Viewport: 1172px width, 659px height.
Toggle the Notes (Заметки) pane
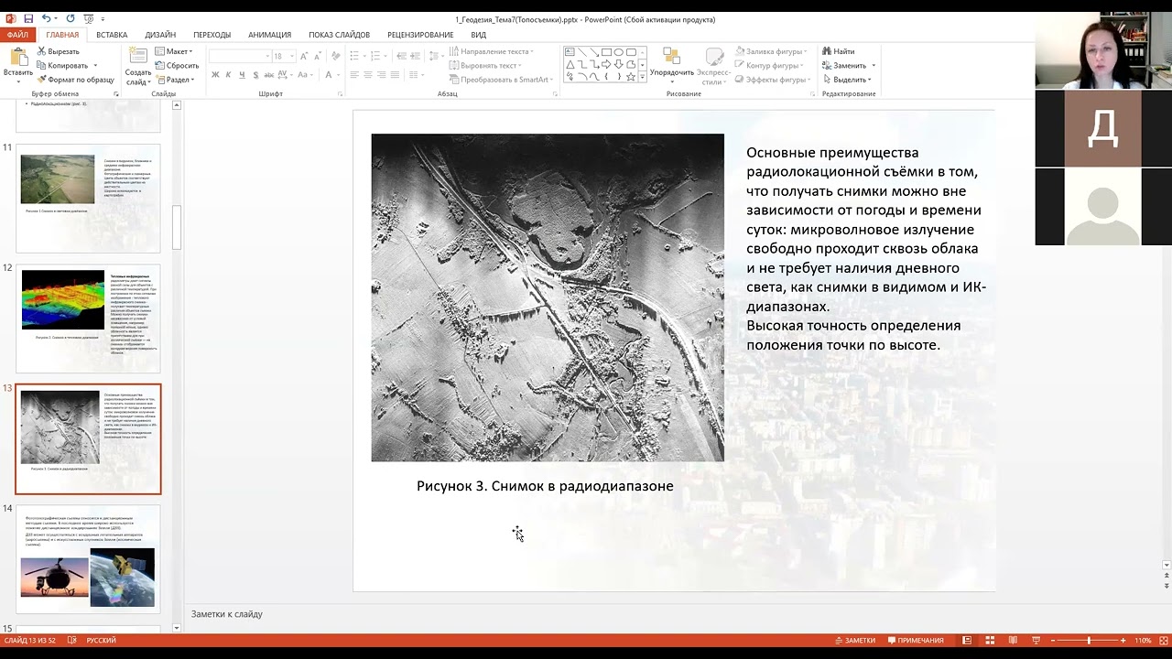click(854, 641)
